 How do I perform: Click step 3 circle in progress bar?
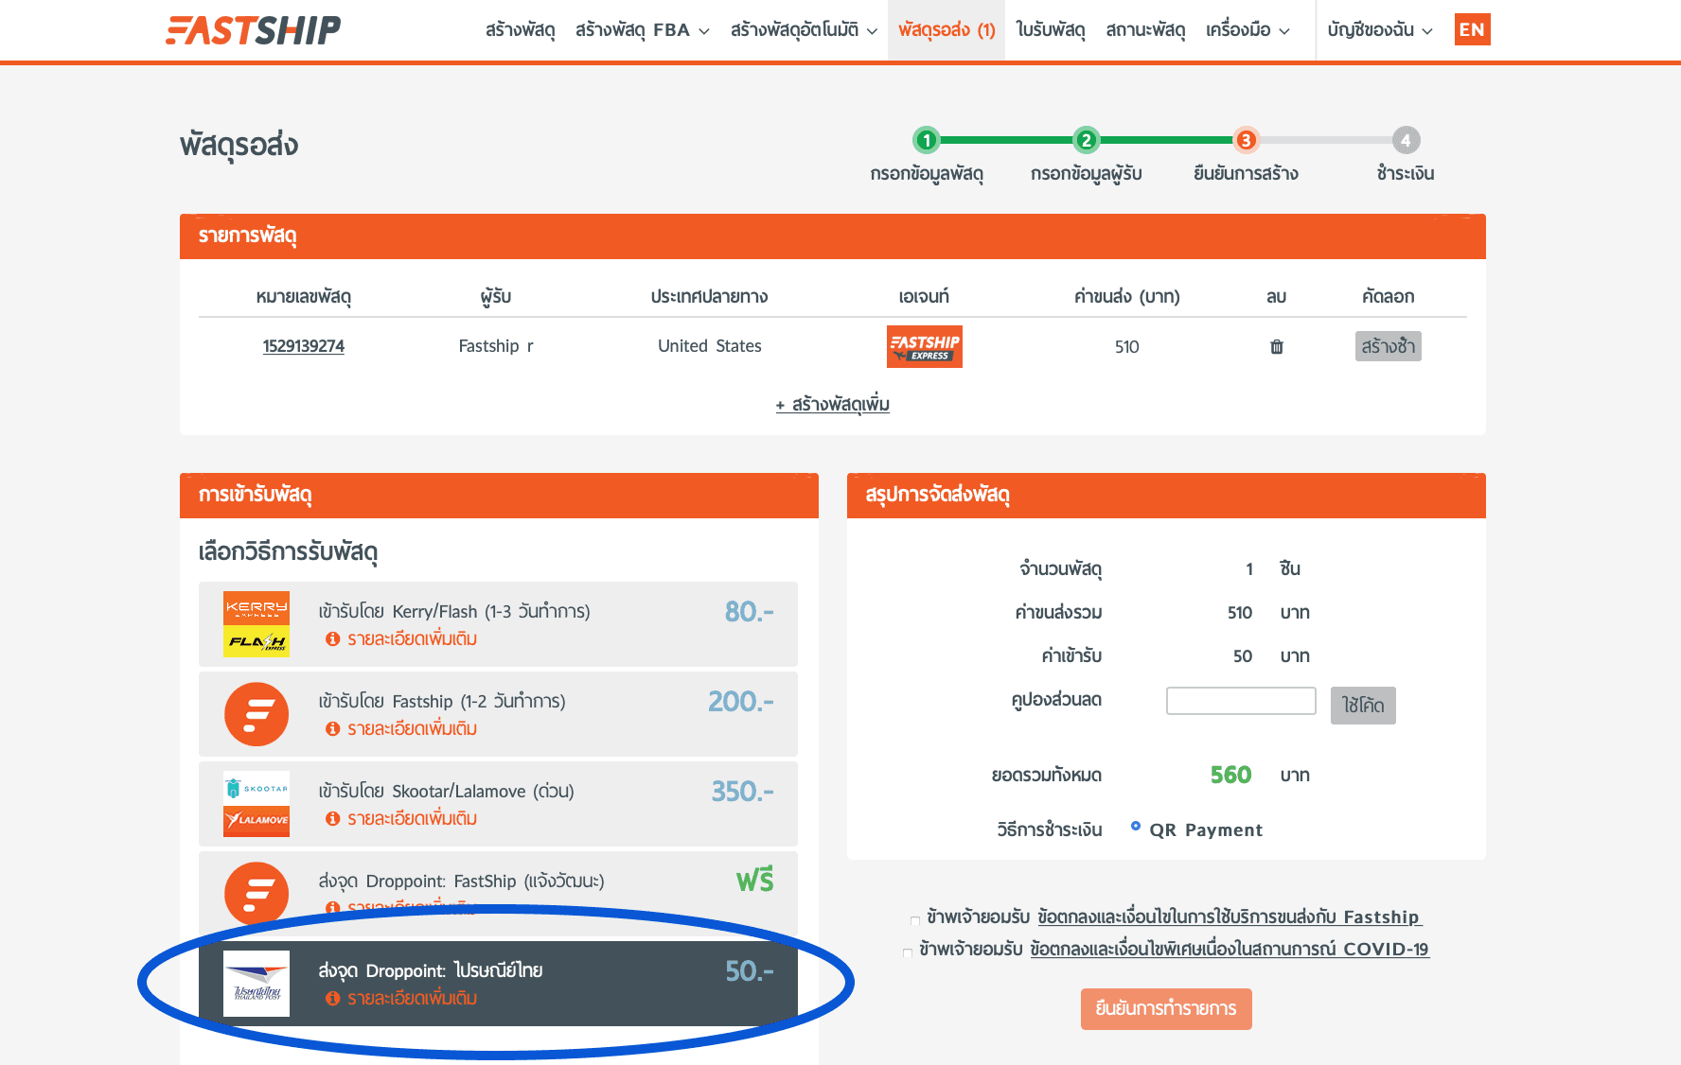point(1246,140)
